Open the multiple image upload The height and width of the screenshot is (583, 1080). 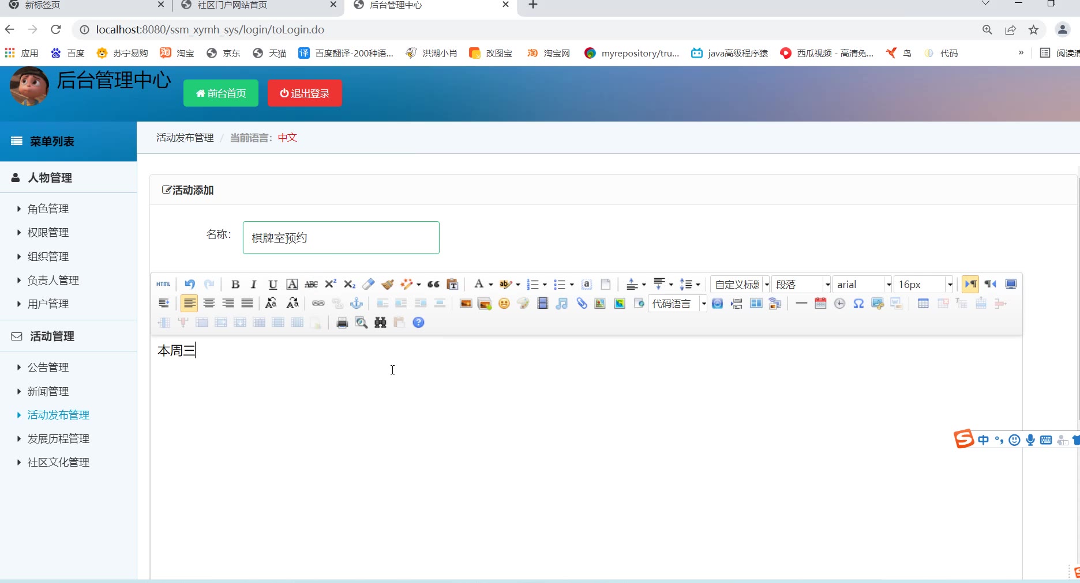[x=485, y=303]
